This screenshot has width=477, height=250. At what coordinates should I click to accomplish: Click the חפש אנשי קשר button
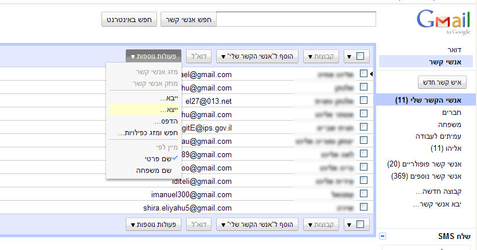coord(188,20)
